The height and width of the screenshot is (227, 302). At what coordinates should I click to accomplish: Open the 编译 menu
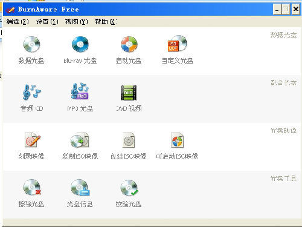[18, 22]
